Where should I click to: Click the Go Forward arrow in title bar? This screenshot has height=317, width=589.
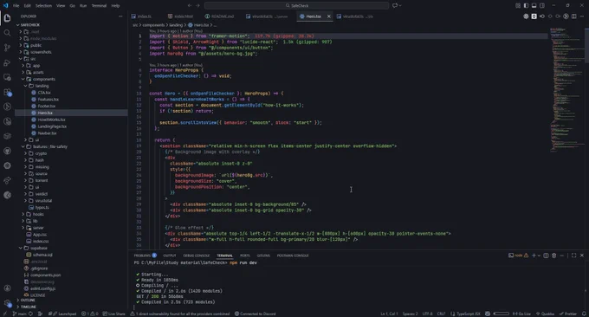coord(198,6)
